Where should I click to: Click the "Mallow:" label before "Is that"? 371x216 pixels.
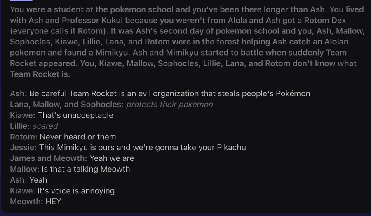click(x=25, y=169)
